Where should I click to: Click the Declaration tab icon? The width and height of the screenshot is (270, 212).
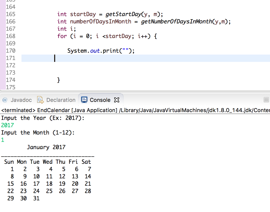point(40,100)
